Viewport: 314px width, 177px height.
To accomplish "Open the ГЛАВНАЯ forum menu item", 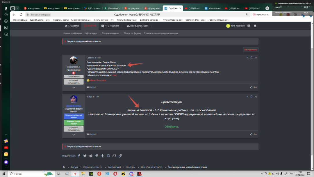I will 72,26.
